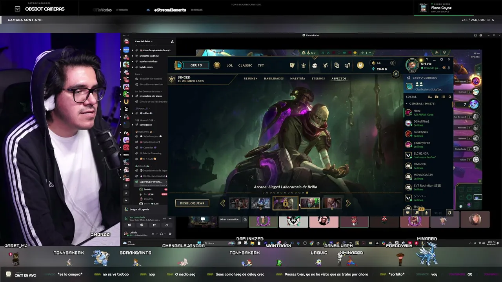Open the friend list view options icon
The width and height of the screenshot is (502, 282).
point(443,97)
